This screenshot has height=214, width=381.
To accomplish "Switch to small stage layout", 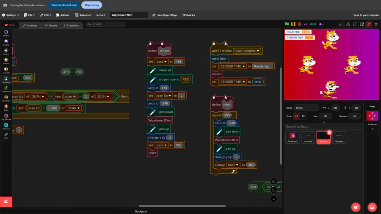I will pos(355,24).
